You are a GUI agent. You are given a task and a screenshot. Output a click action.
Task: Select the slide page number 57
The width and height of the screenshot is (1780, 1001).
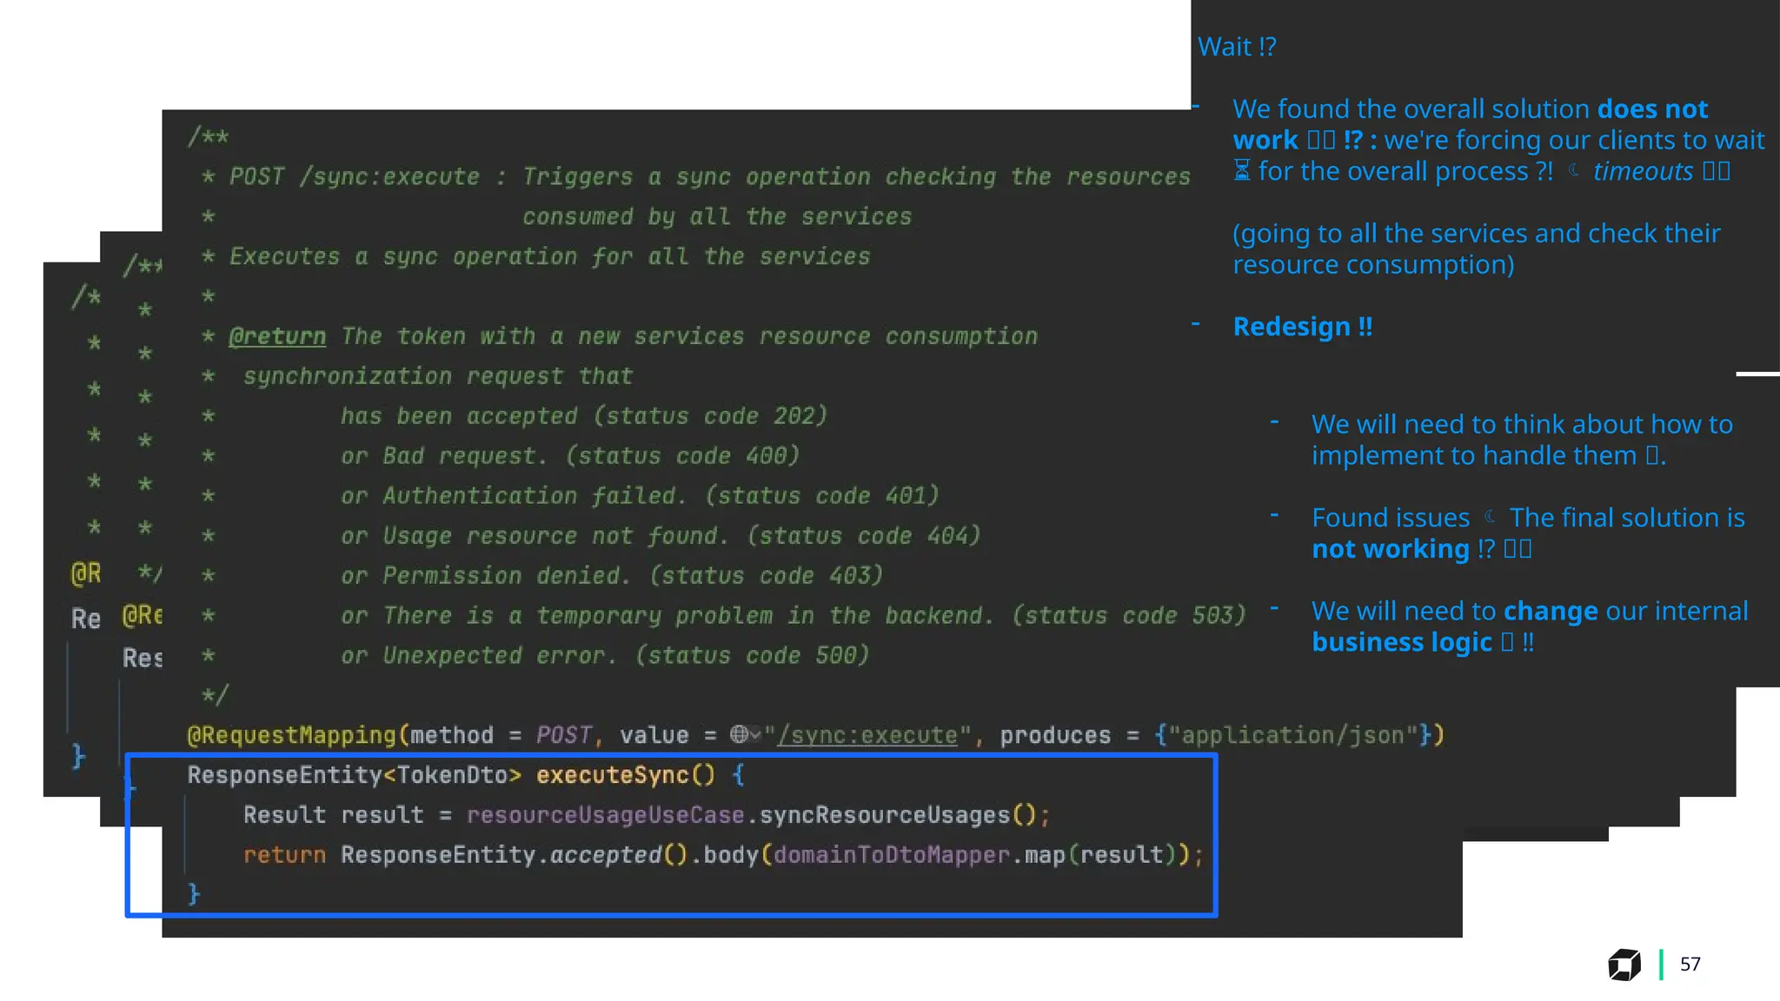pyautogui.click(x=1690, y=964)
